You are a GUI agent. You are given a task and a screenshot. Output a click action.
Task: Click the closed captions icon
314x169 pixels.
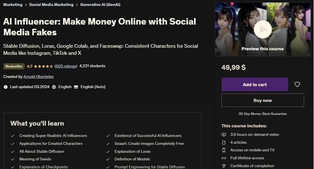tap(76, 87)
